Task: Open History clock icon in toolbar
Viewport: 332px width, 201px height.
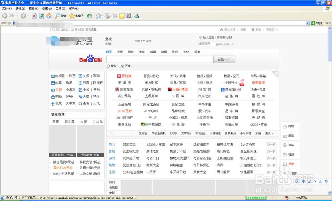Action: point(90,16)
